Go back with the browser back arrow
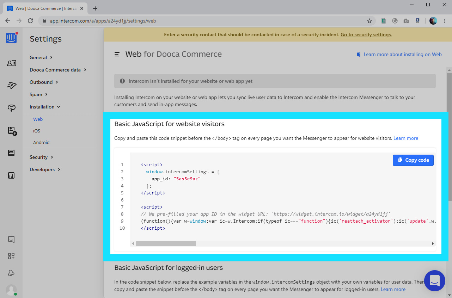Screen dimensions: 452x298 click(8, 21)
